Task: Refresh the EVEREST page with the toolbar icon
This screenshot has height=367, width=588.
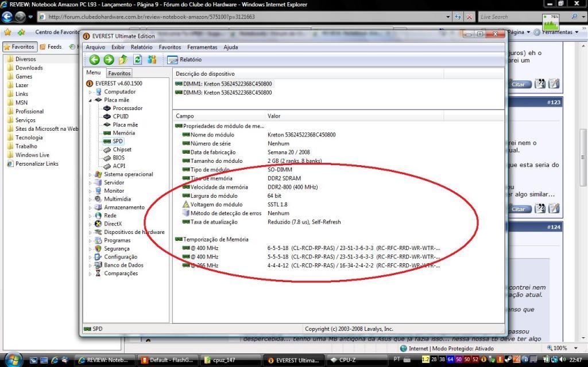Action: click(x=138, y=60)
